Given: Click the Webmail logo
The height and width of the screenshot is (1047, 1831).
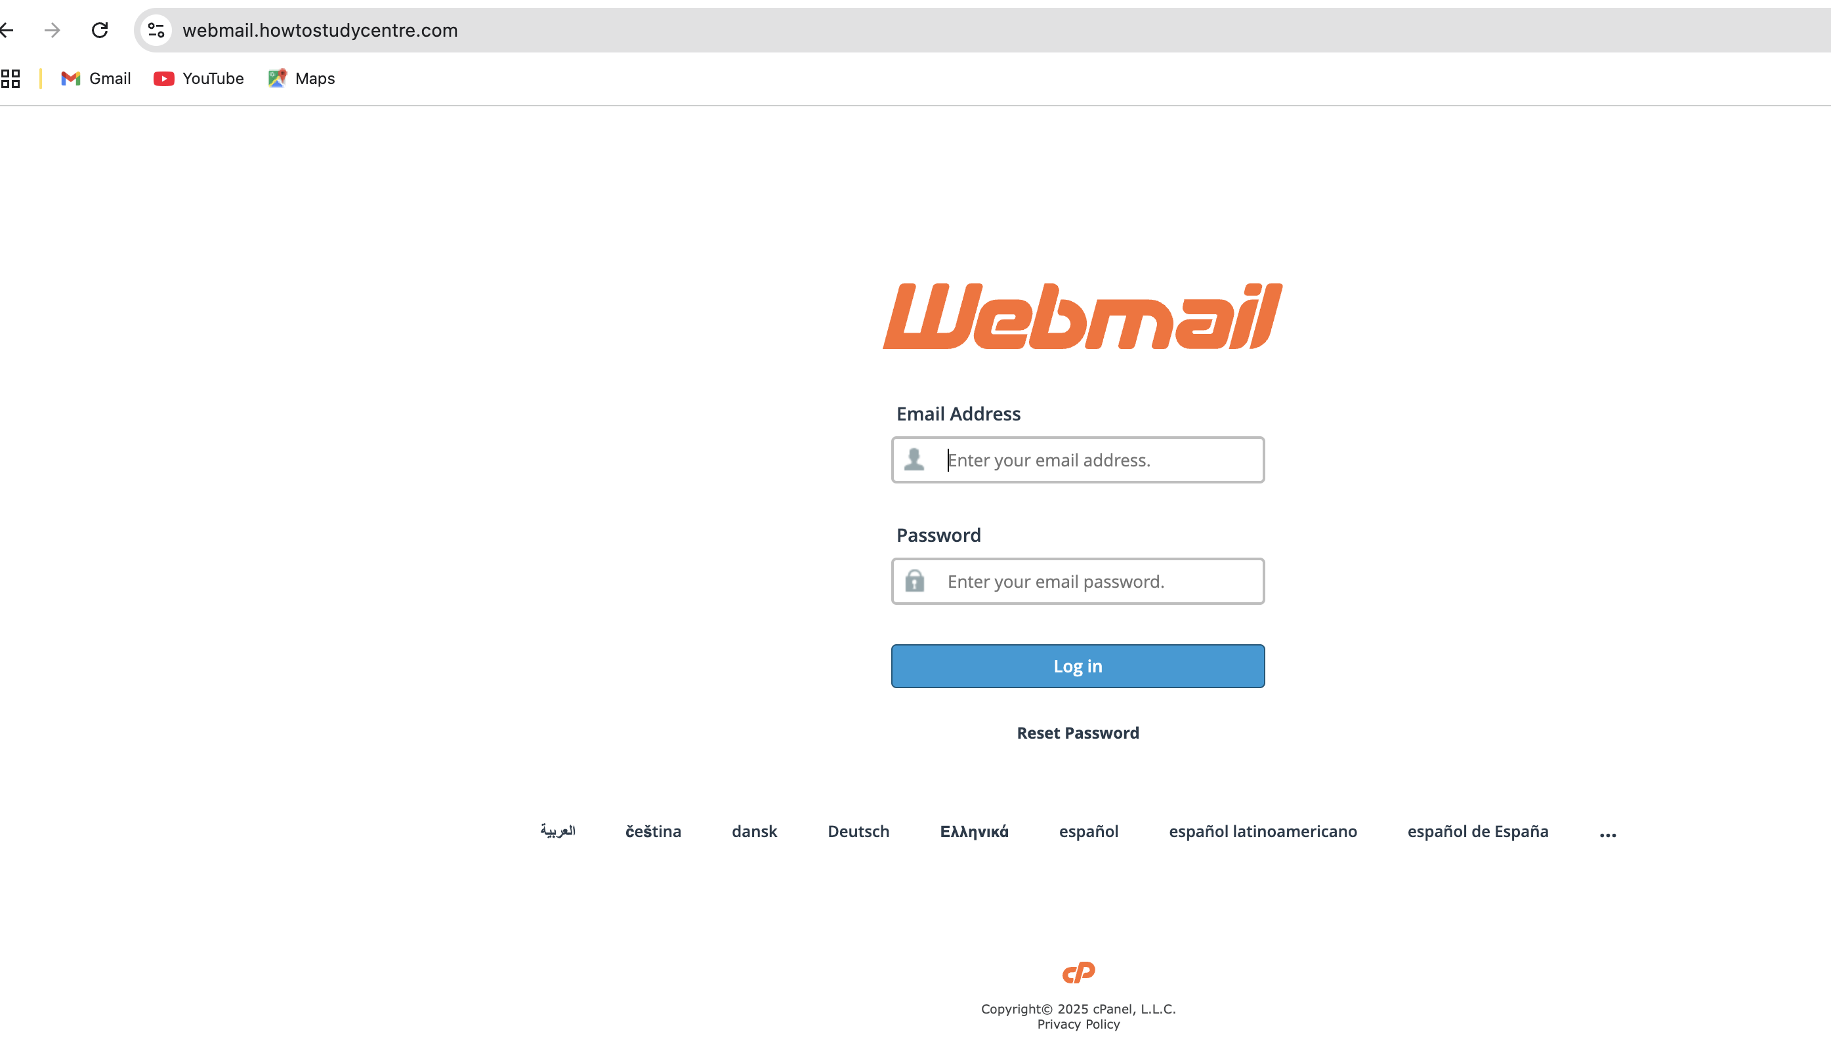Looking at the screenshot, I should pyautogui.click(x=1082, y=316).
